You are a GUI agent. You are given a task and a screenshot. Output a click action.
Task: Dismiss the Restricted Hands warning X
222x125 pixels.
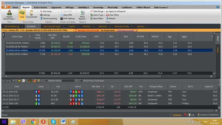[x=136, y=30]
